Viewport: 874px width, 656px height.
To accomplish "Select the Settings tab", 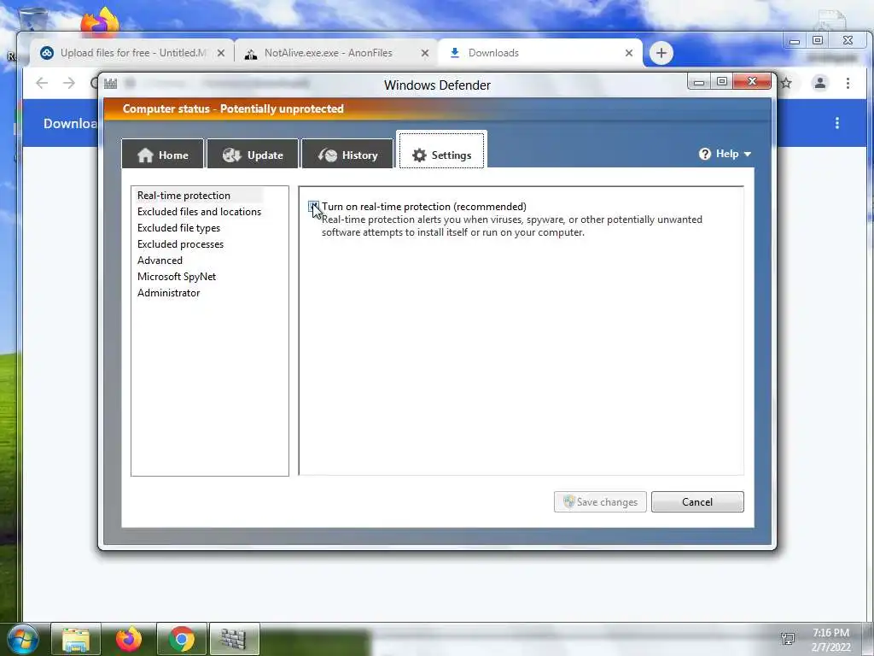I will point(441,150).
